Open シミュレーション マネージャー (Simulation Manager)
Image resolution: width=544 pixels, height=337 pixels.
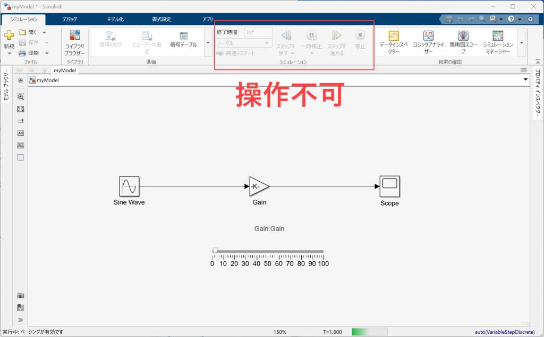(x=498, y=41)
